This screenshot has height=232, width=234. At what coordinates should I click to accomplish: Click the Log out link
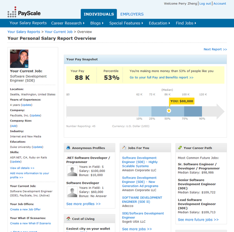[x=205, y=4]
